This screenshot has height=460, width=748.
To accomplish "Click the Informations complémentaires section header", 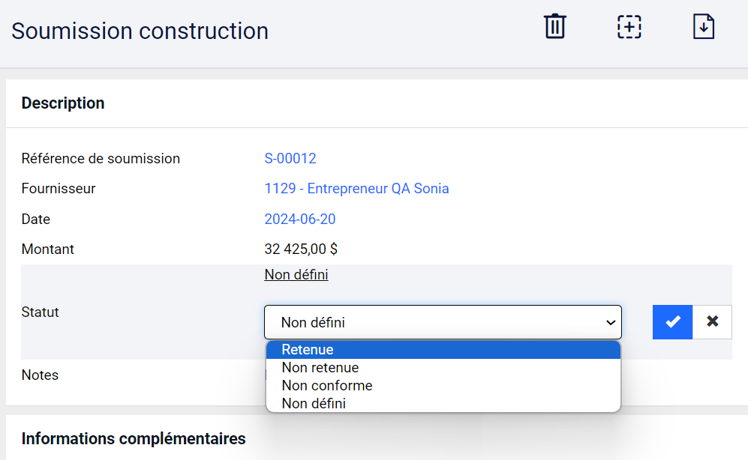I will tap(134, 438).
